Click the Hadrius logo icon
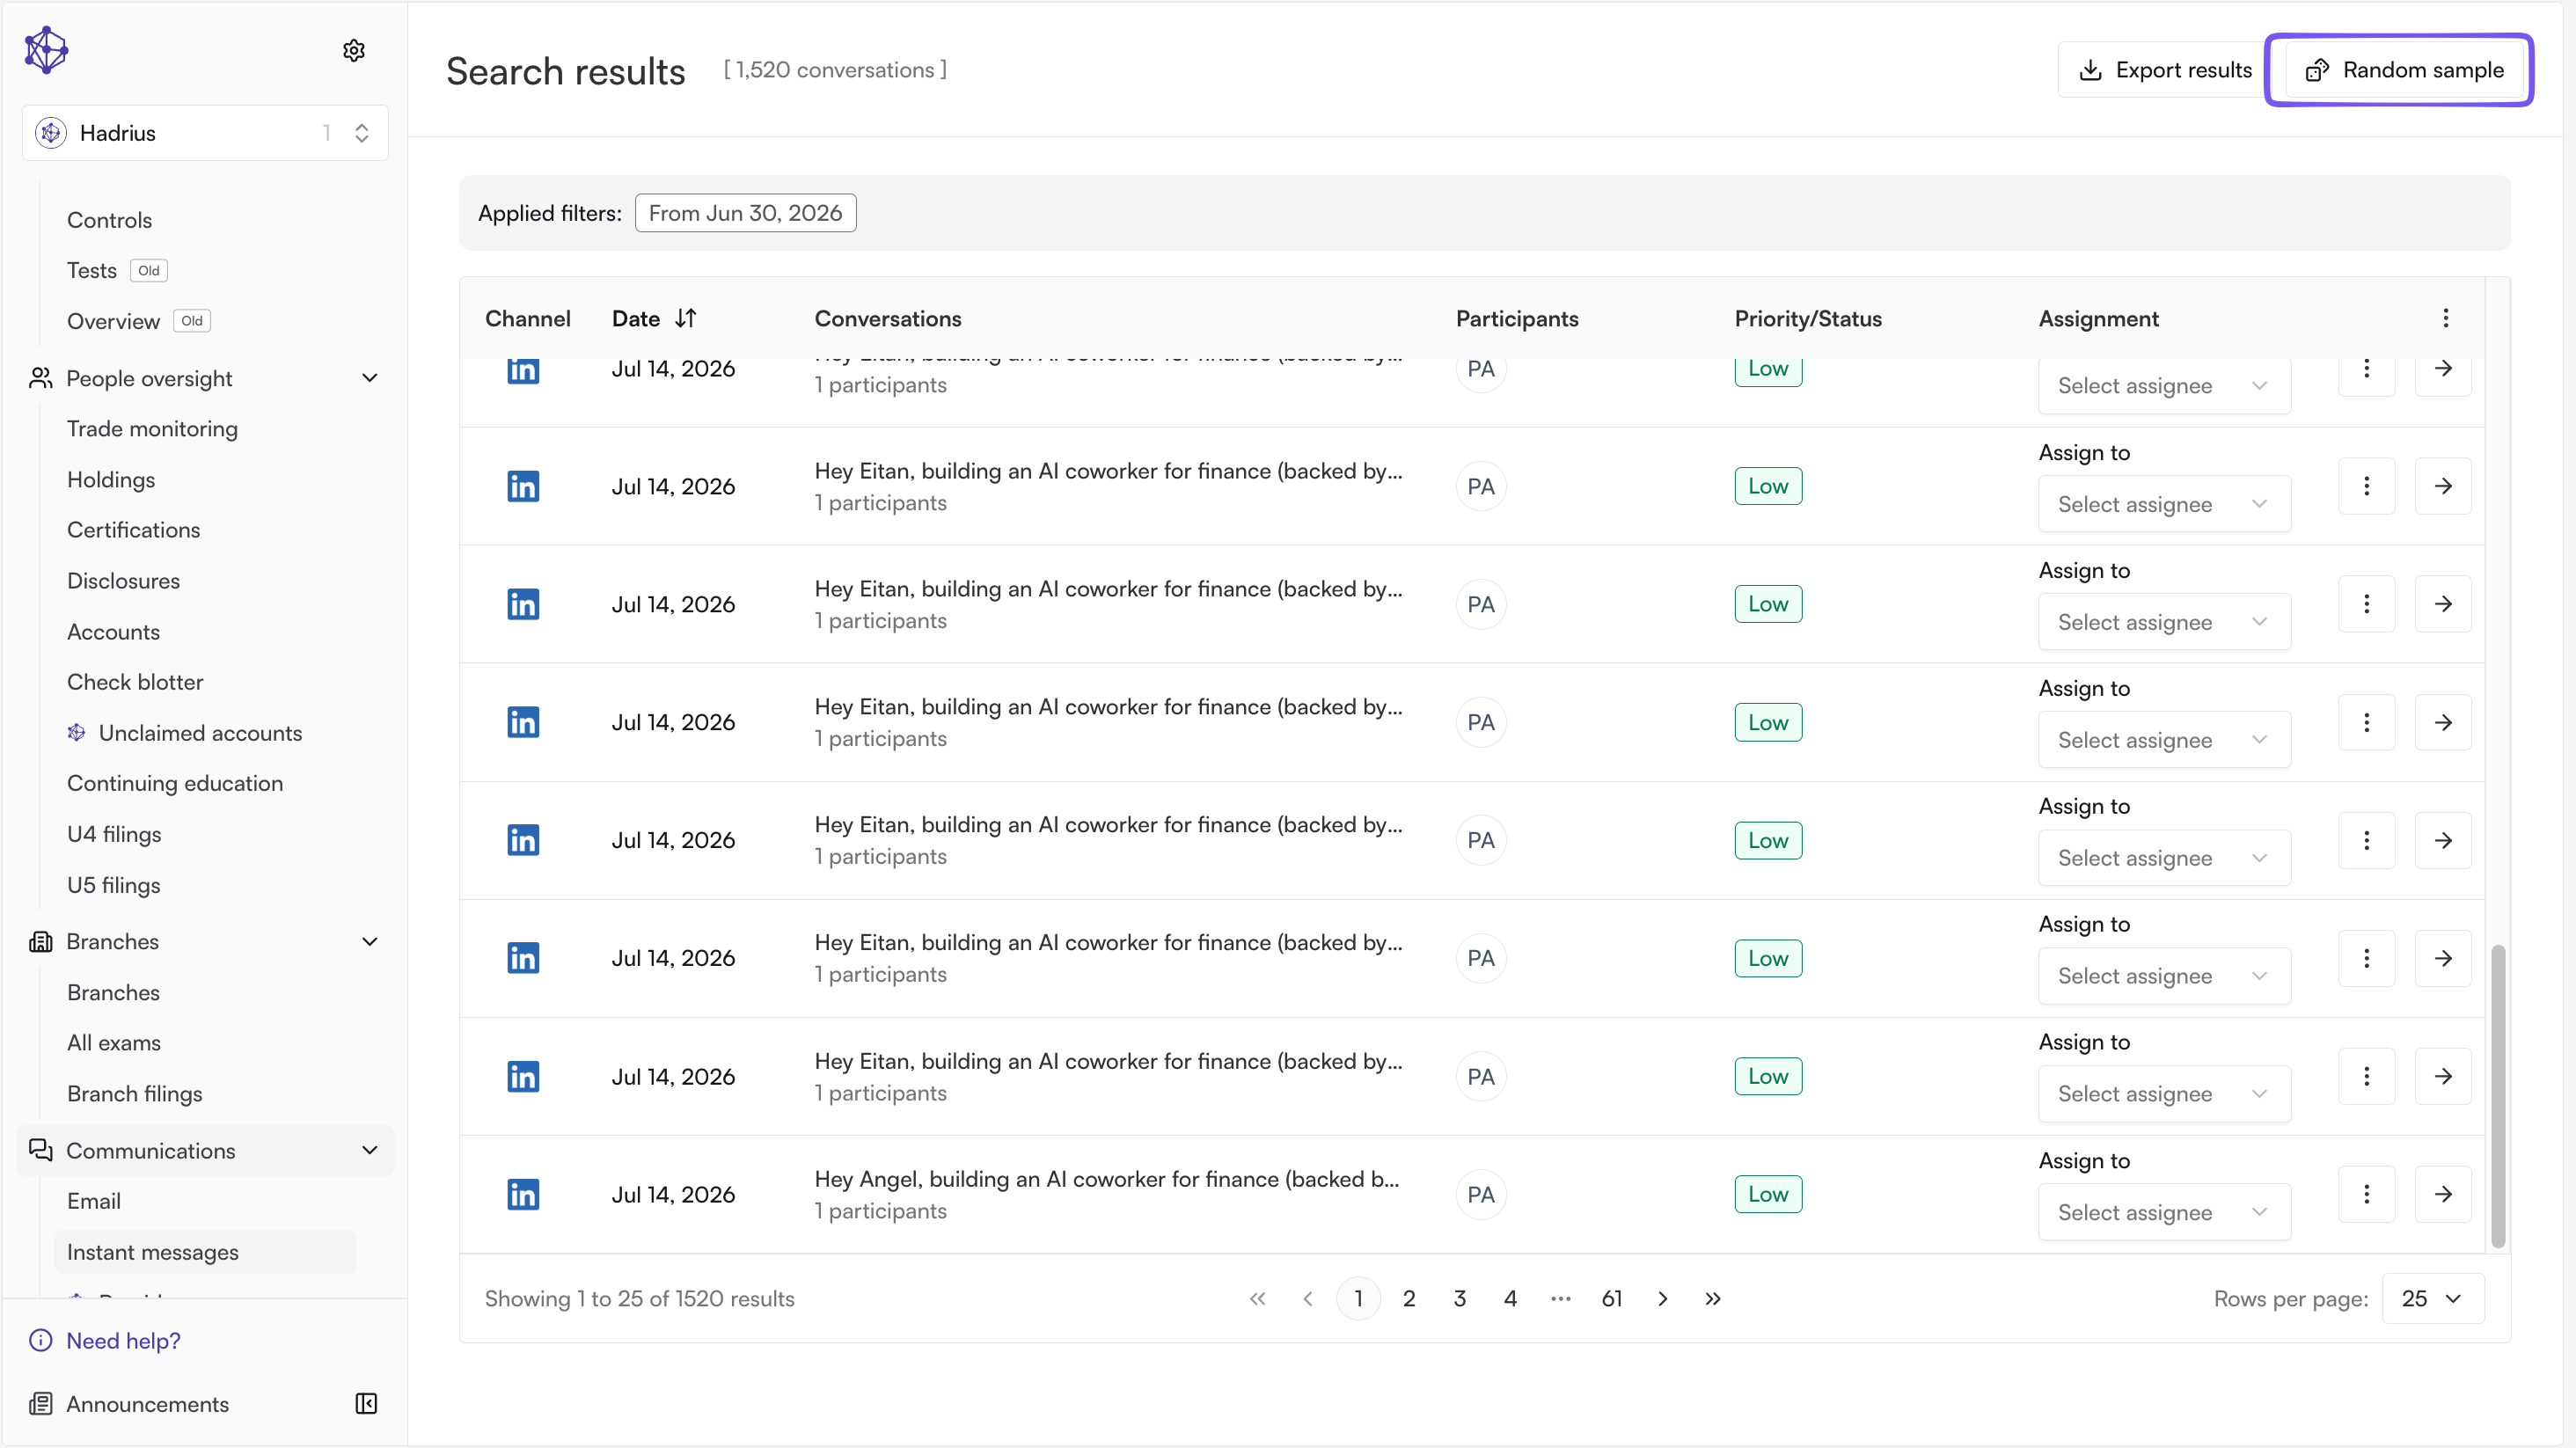The image size is (2576, 1448). pyautogui.click(x=46, y=50)
